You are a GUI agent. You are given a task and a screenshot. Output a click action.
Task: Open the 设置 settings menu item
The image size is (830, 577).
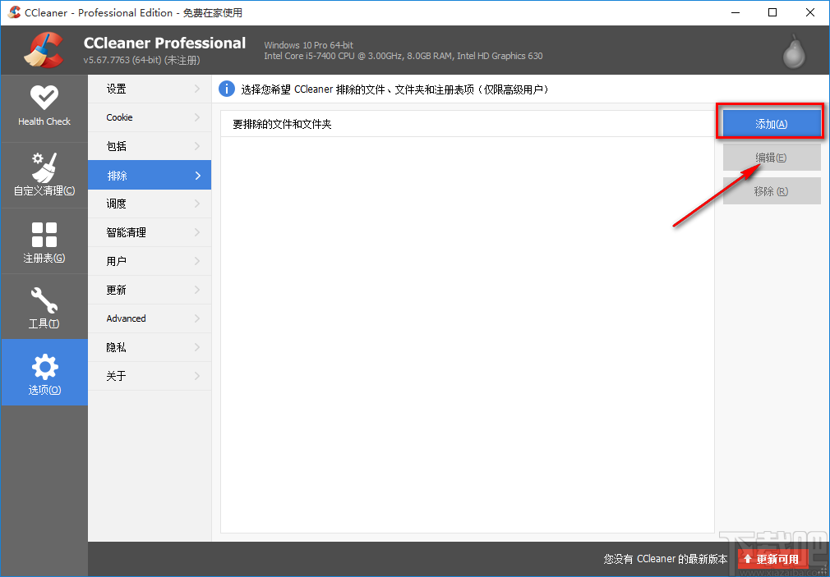tap(150, 89)
